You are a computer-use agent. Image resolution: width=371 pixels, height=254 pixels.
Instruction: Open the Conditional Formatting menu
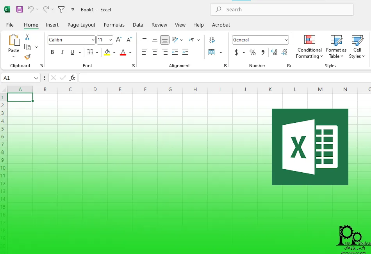pyautogui.click(x=309, y=47)
